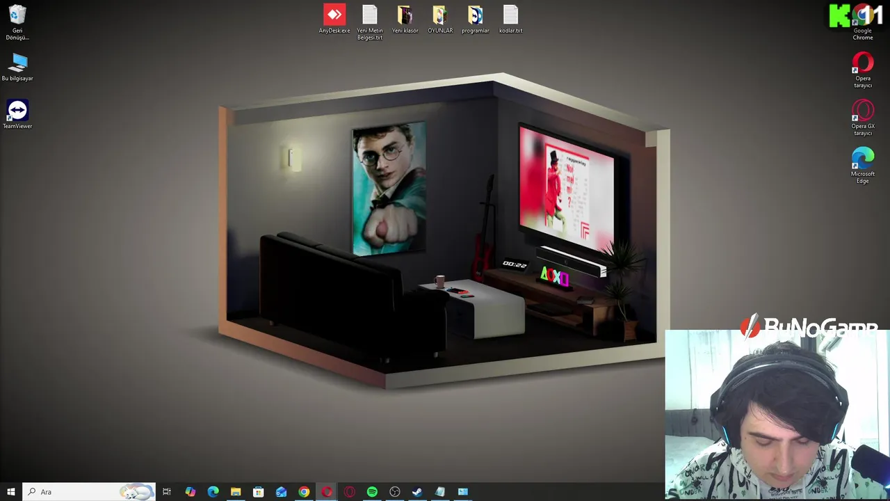Select the Opera GX tarayıcı shortcut
Viewport: 890px width, 501px height.
click(x=863, y=118)
